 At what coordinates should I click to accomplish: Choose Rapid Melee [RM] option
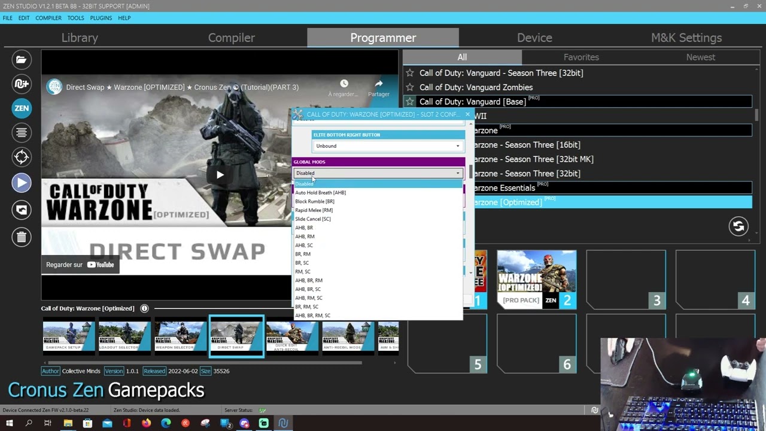tap(378, 210)
